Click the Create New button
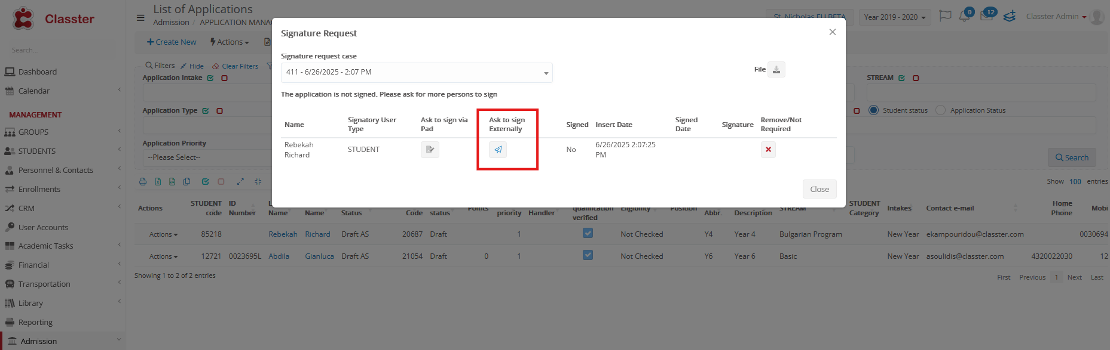 172,42
